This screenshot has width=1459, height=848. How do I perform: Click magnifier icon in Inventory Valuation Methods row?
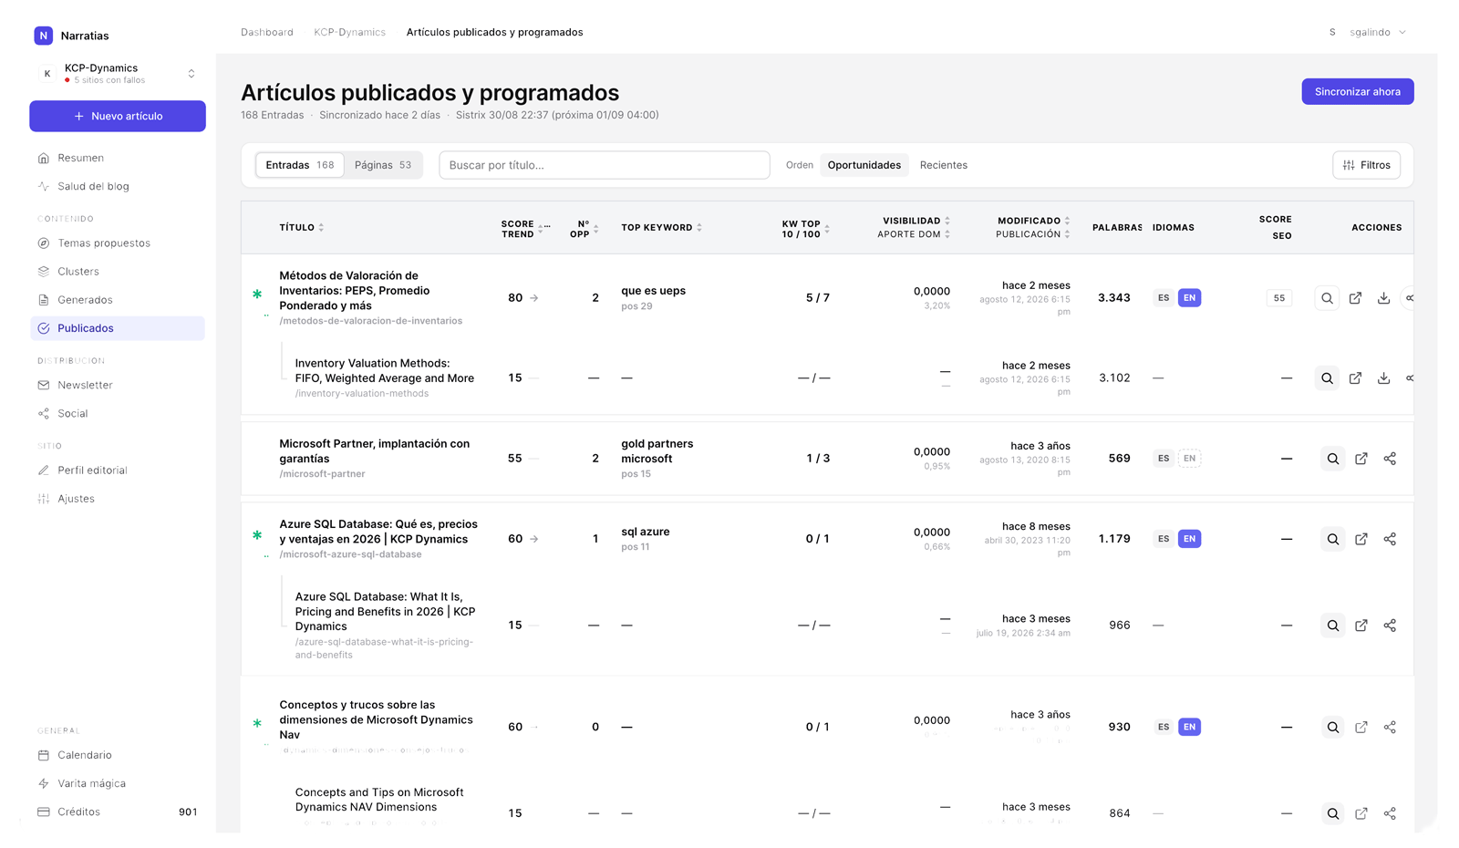pos(1327,378)
